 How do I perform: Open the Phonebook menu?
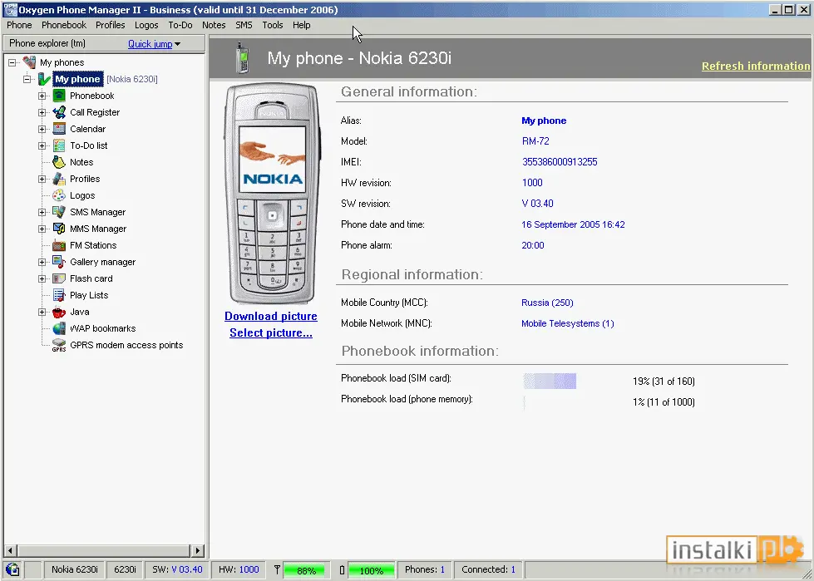(64, 25)
